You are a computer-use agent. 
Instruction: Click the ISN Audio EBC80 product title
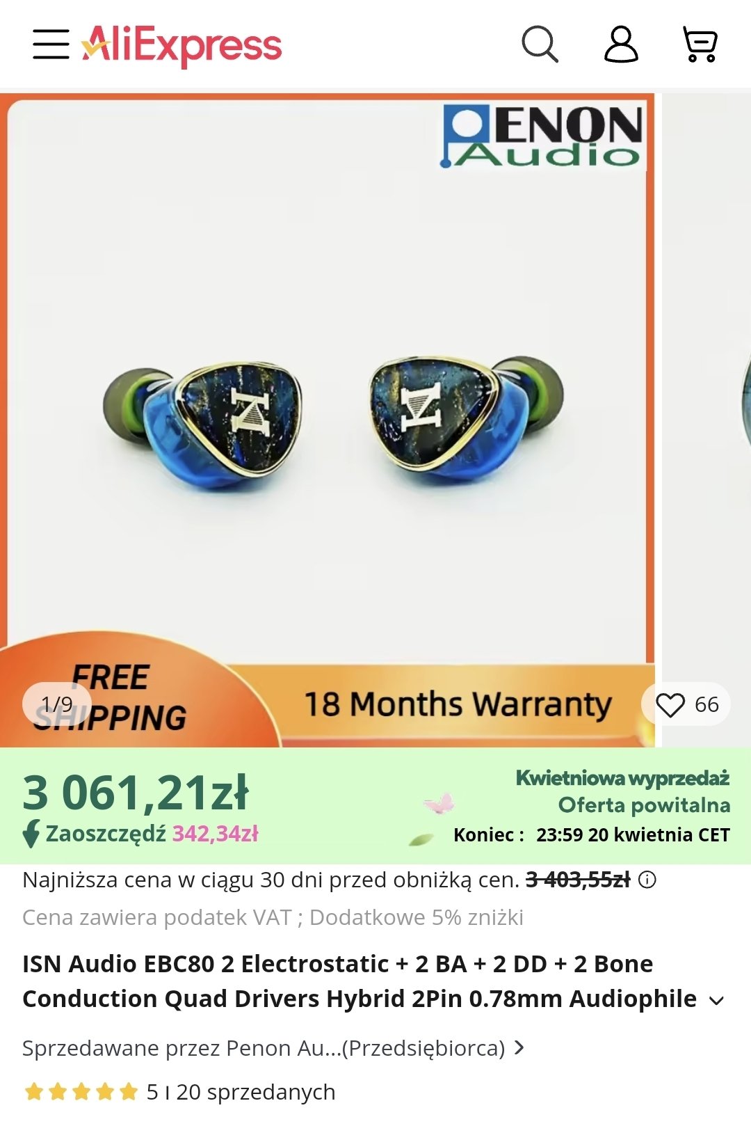[x=360, y=981]
